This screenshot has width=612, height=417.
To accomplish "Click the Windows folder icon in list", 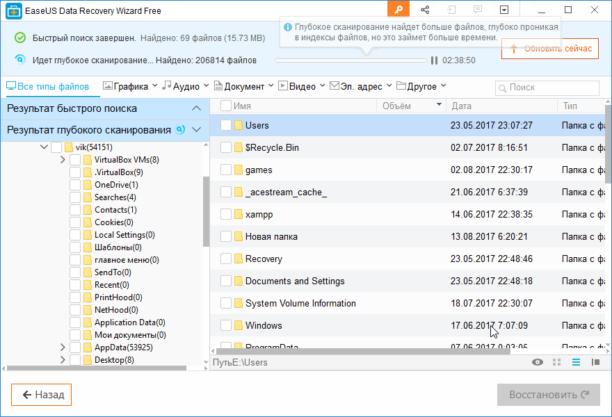I will coord(239,325).
